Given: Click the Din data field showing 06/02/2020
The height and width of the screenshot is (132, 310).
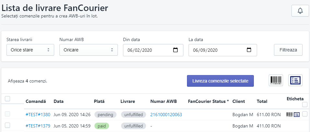Looking at the screenshot, I should click(153, 50).
